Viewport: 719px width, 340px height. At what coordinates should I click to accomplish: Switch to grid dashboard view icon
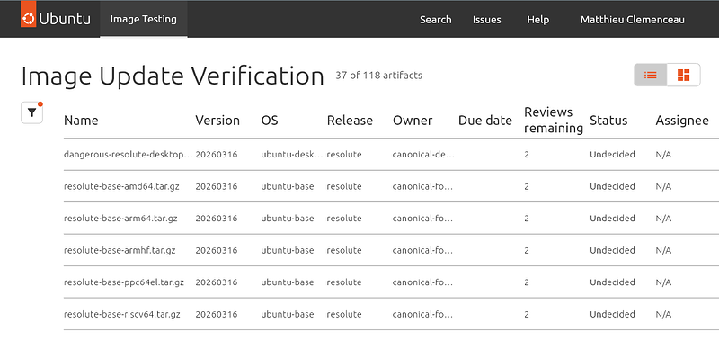[683, 75]
